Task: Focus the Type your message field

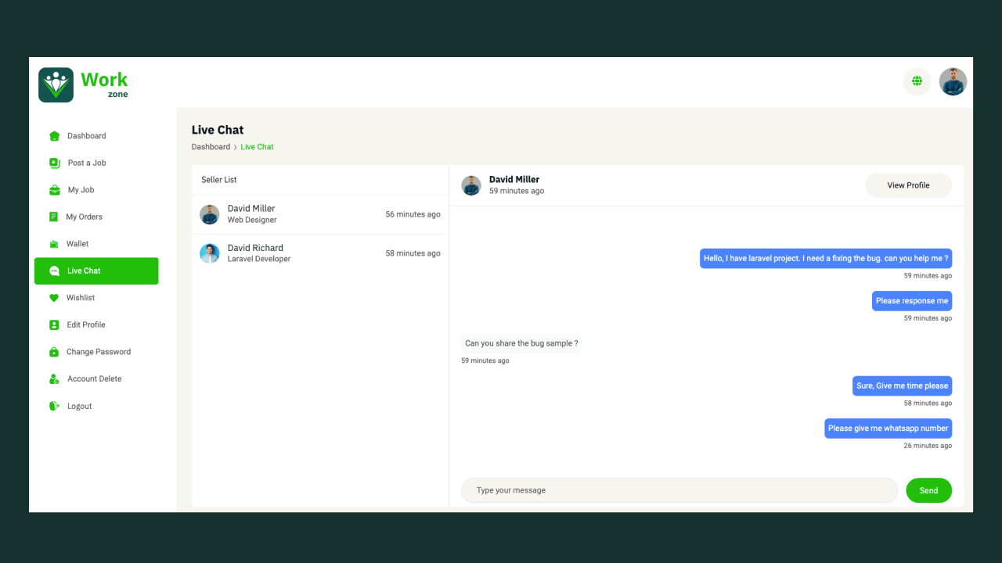Action: [x=679, y=490]
